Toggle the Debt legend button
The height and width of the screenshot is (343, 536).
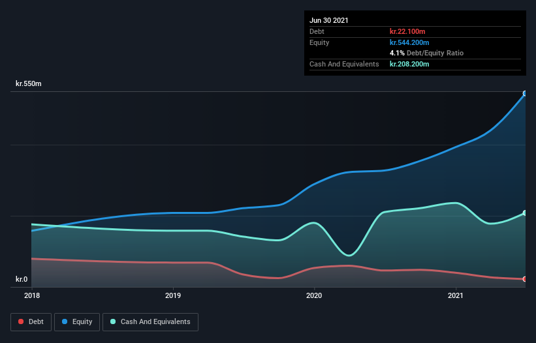point(31,322)
